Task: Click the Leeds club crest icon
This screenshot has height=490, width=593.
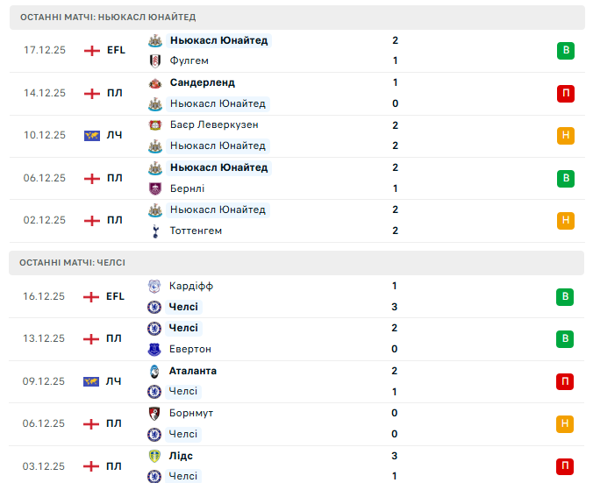Action: (154, 456)
